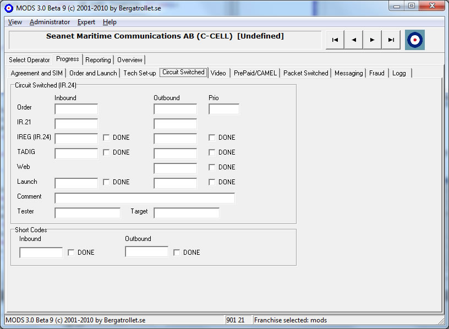
Task: Enable the Web outbound DONE checkbox
Action: (x=212, y=167)
